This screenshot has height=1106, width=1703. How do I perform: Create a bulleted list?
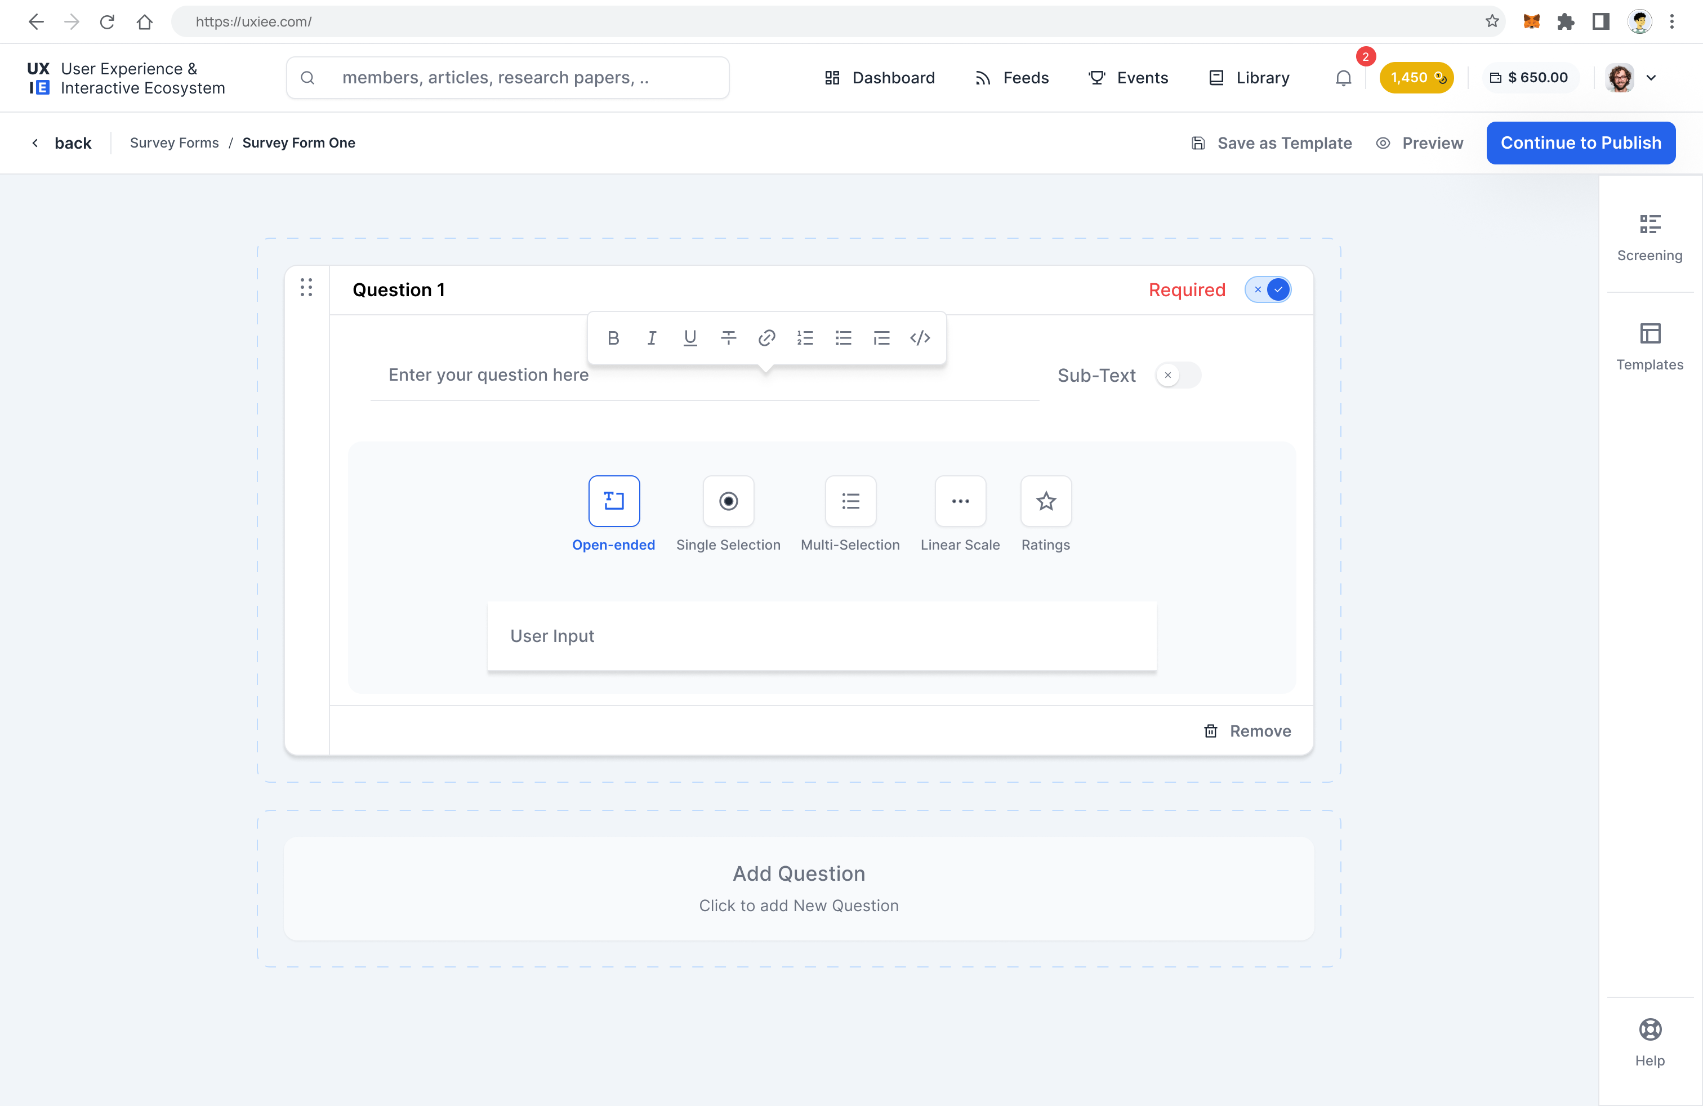[843, 338]
